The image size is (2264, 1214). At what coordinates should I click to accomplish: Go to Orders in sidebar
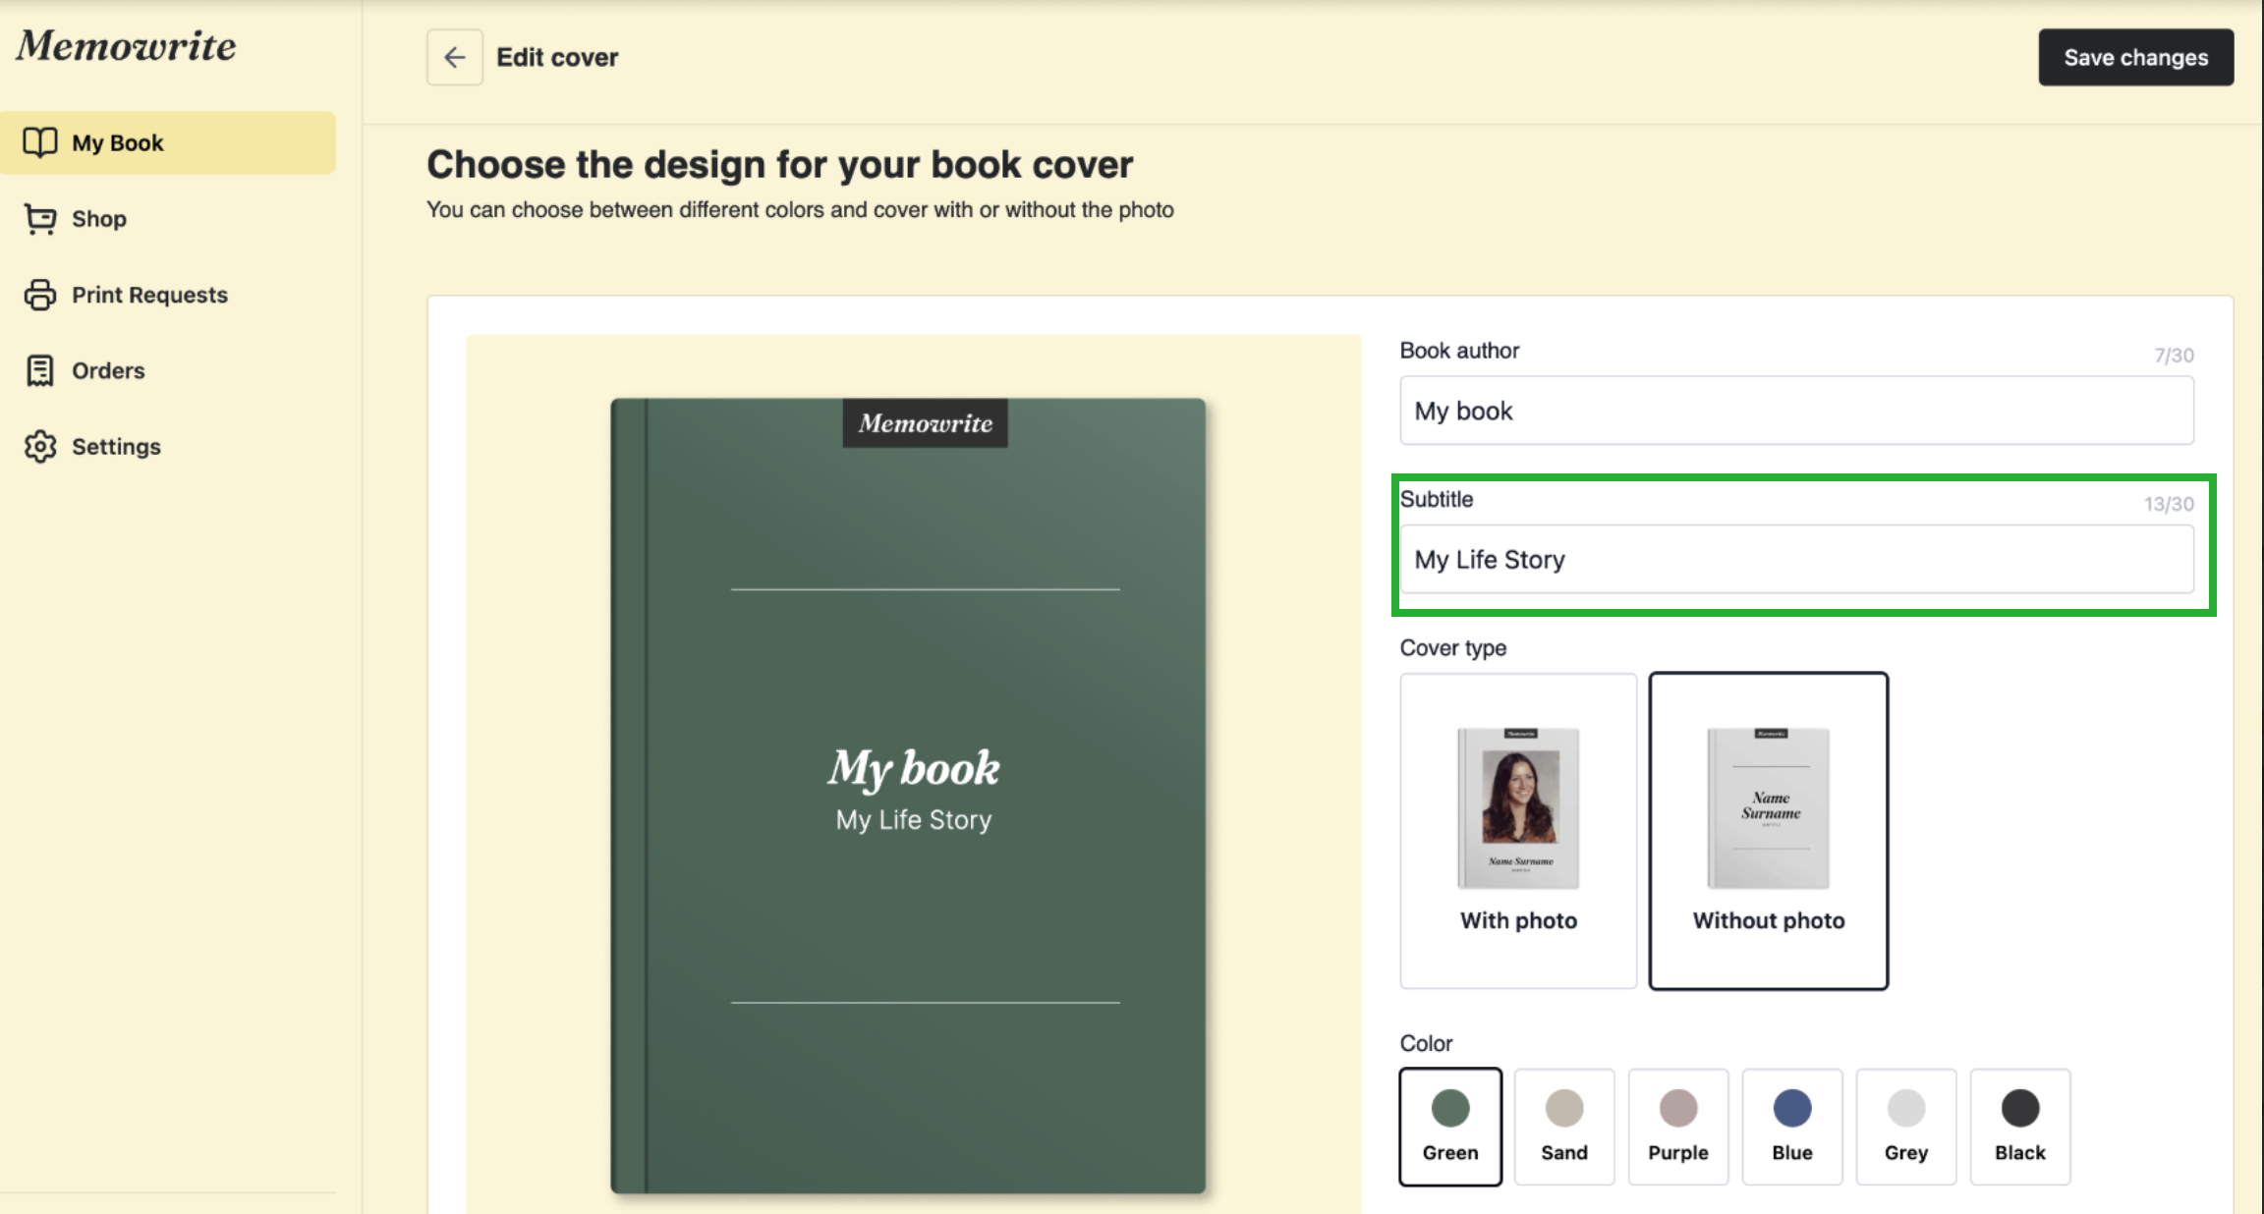108,370
